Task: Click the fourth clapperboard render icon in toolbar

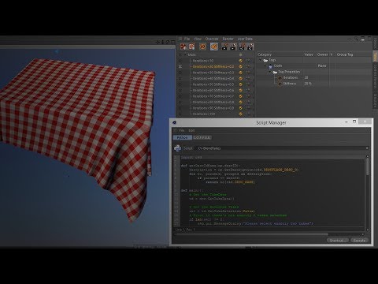Action: [250, 47]
